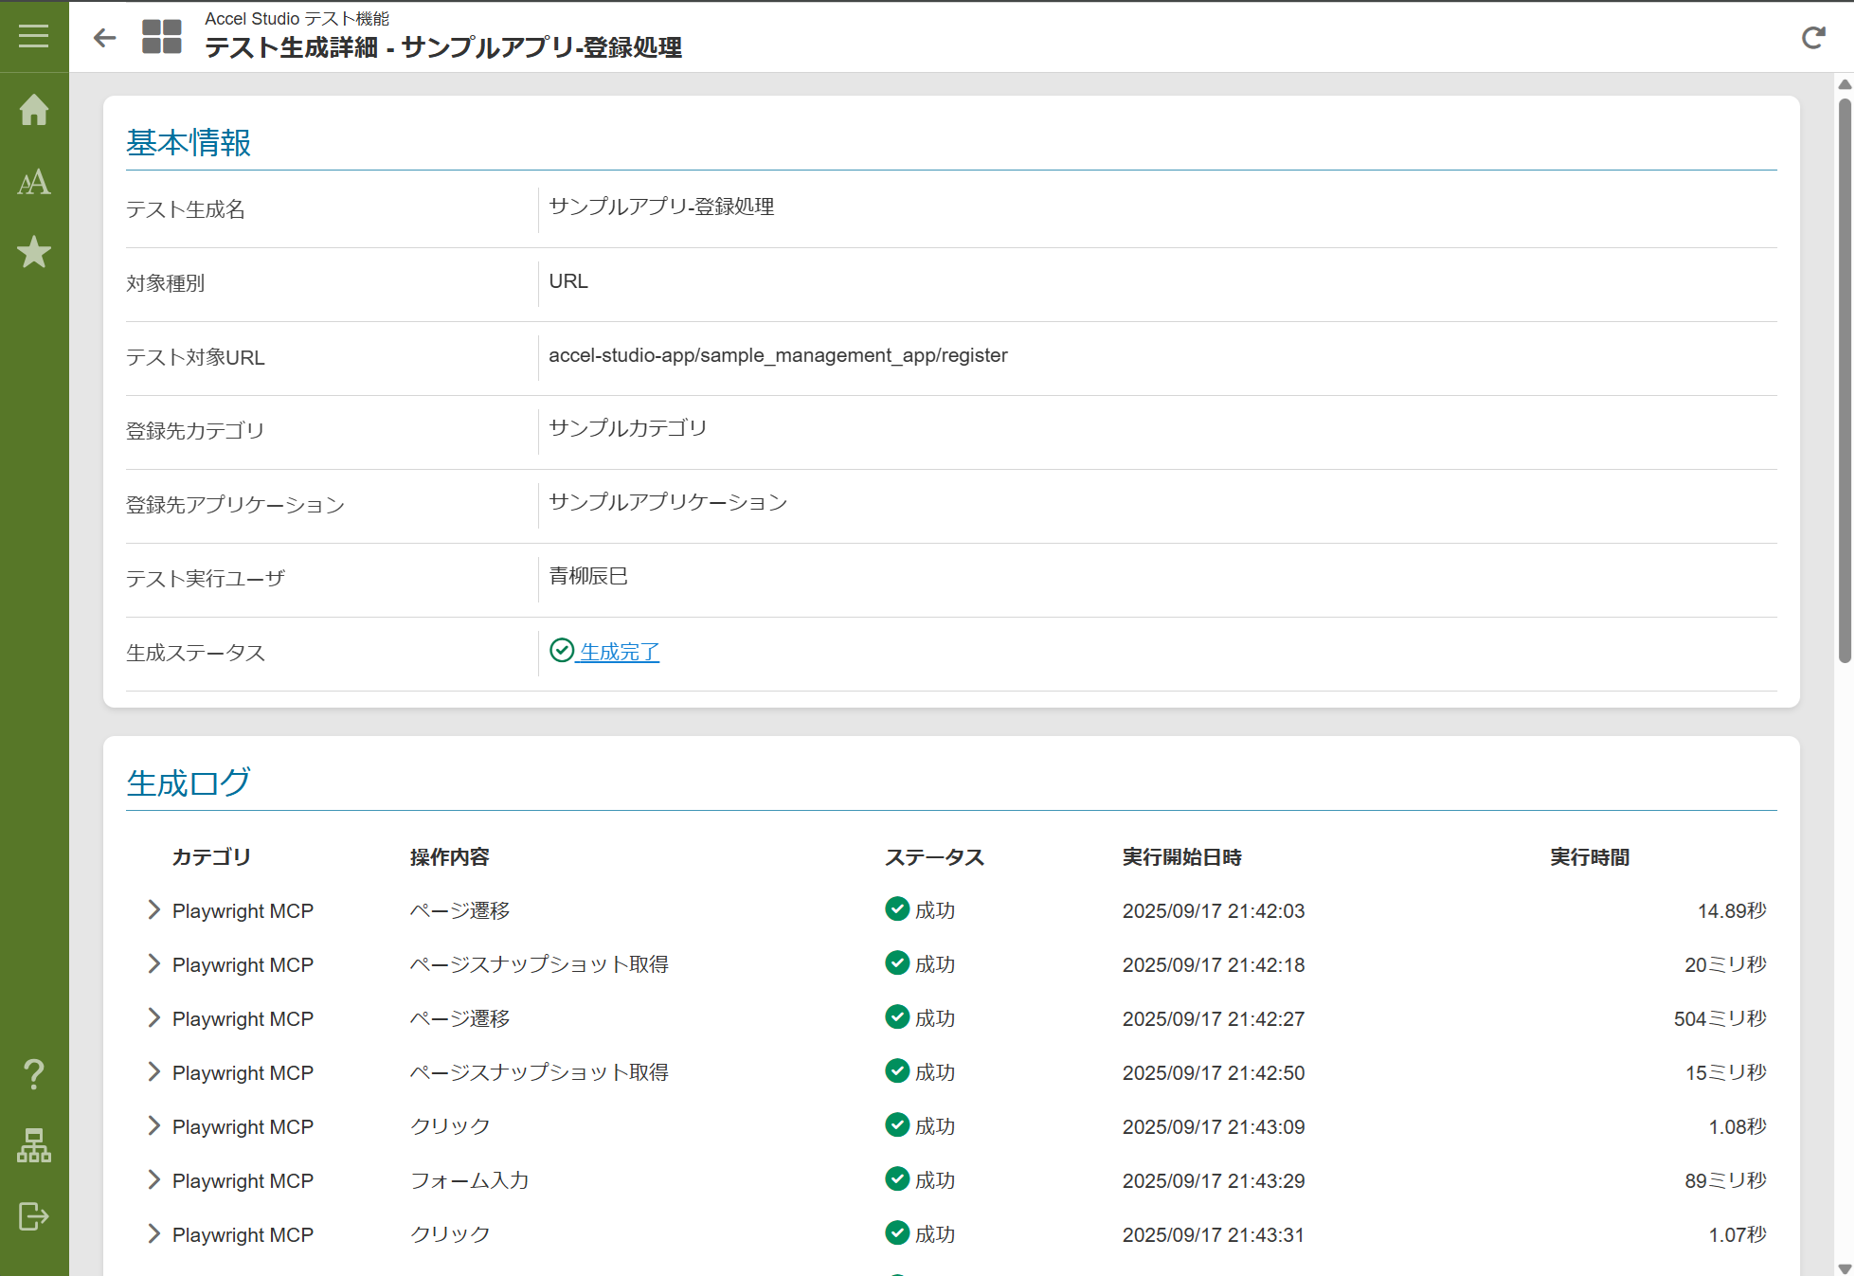Expand the 21:42:50 snapshot log row

(153, 1072)
